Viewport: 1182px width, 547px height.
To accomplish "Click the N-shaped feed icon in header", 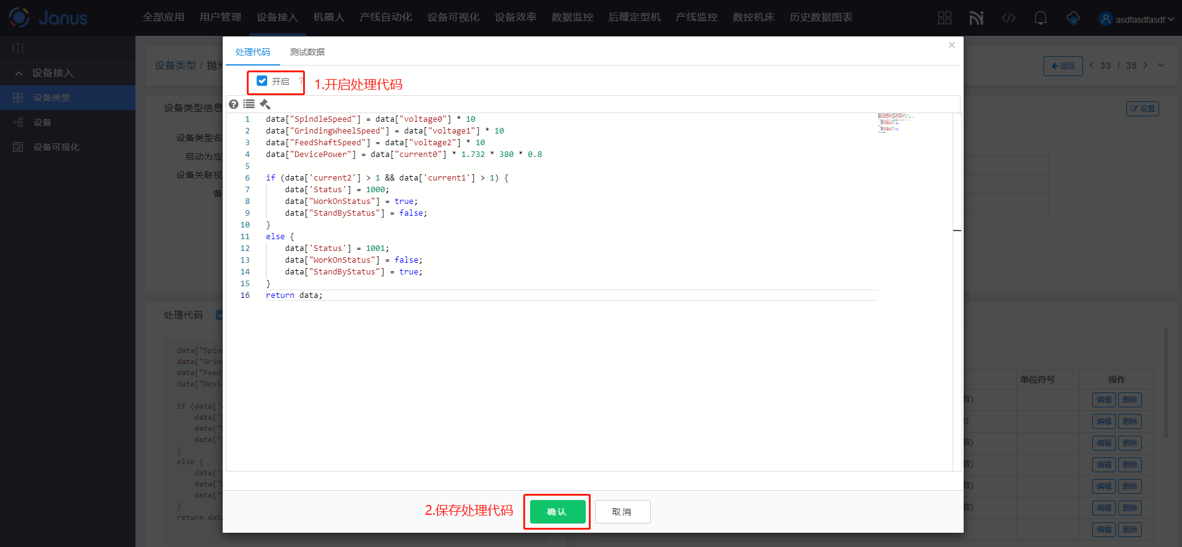I will pyautogui.click(x=976, y=18).
